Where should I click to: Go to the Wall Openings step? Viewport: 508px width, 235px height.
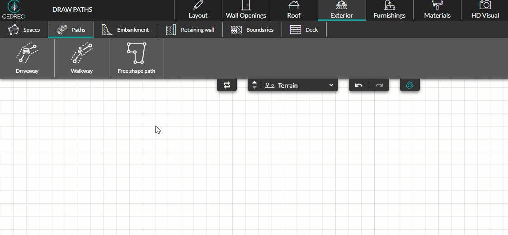click(x=246, y=10)
